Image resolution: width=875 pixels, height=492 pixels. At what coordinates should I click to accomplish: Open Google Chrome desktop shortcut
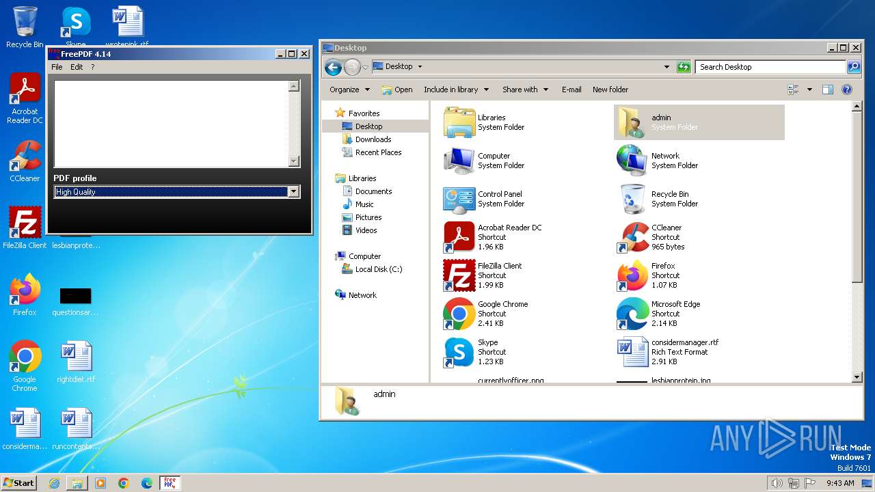click(x=25, y=366)
